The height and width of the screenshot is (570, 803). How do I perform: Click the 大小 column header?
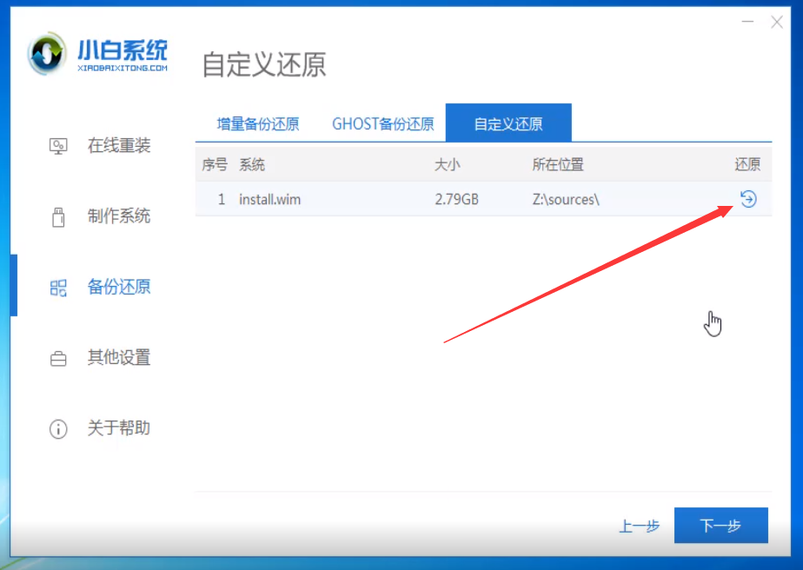(447, 164)
